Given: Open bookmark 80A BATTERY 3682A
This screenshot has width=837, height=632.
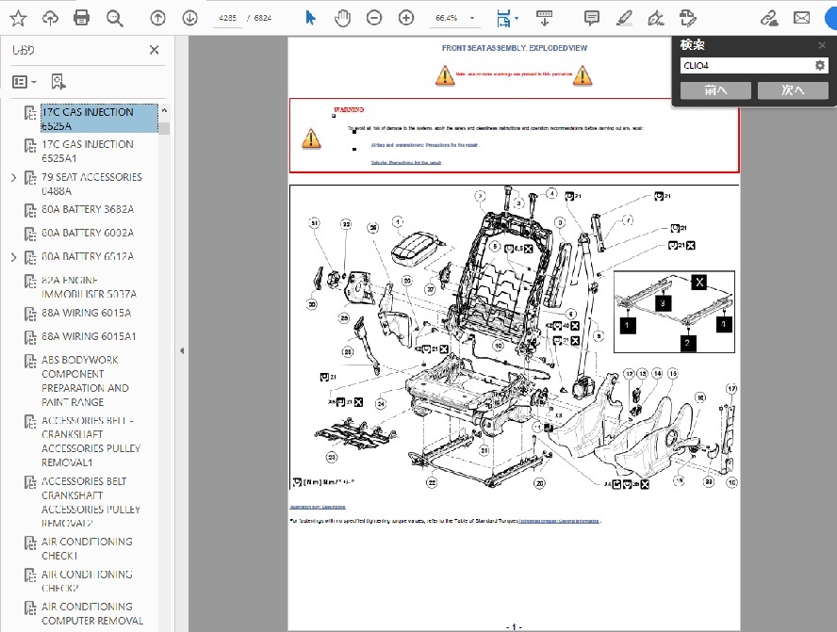Looking at the screenshot, I should (88, 210).
